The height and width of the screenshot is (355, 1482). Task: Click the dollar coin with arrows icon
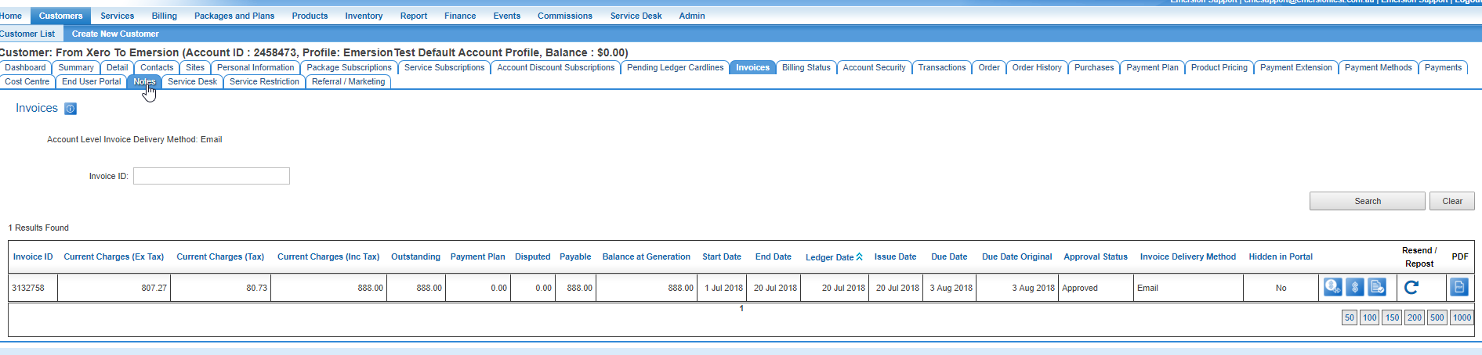1332,288
